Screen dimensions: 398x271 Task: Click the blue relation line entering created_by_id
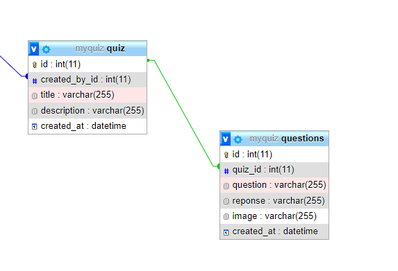11,67
